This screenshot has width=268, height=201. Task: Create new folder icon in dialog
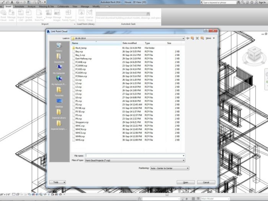202,38
